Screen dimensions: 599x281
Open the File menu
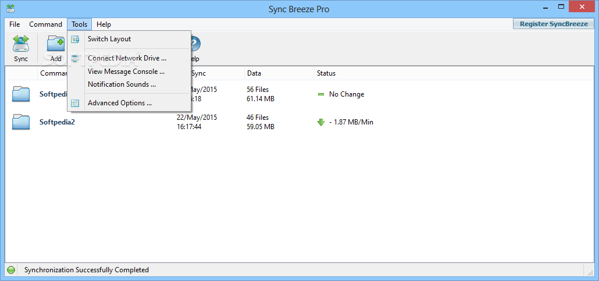click(x=15, y=24)
